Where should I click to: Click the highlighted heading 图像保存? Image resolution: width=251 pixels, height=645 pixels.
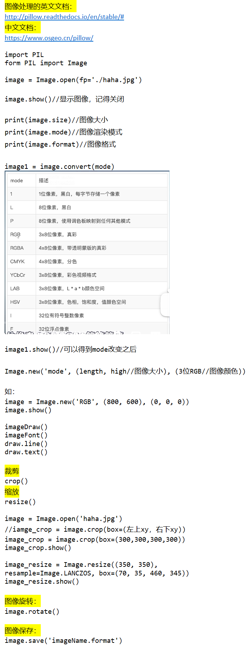(x=23, y=630)
